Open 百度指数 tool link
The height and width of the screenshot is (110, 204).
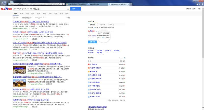(99, 53)
